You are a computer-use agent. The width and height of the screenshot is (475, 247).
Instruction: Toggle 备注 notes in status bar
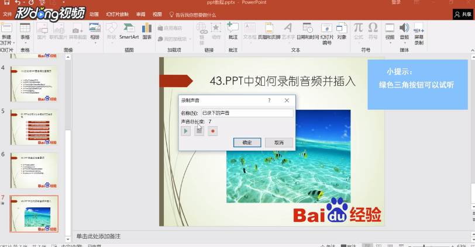(x=328, y=245)
